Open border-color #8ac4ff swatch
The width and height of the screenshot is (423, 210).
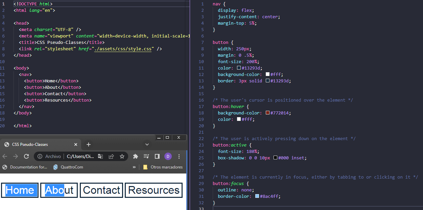257,196
